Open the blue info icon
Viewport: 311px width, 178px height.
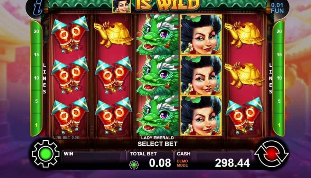click(x=38, y=8)
